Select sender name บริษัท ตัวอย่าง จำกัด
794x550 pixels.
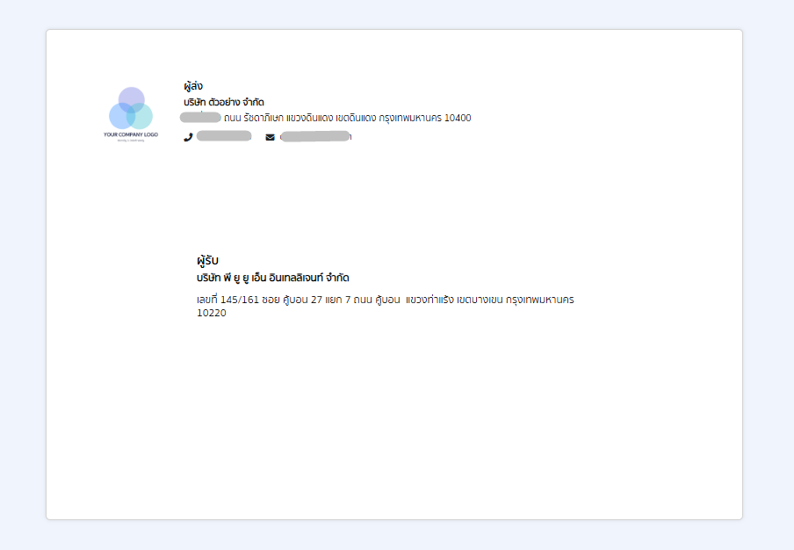click(224, 102)
